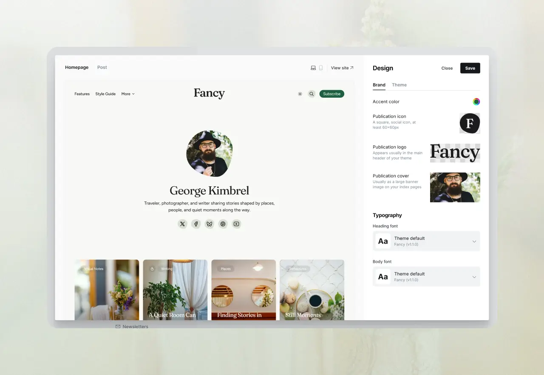Image resolution: width=544 pixels, height=375 pixels.
Task: Expand the Body font dropdown
Action: [x=426, y=277]
